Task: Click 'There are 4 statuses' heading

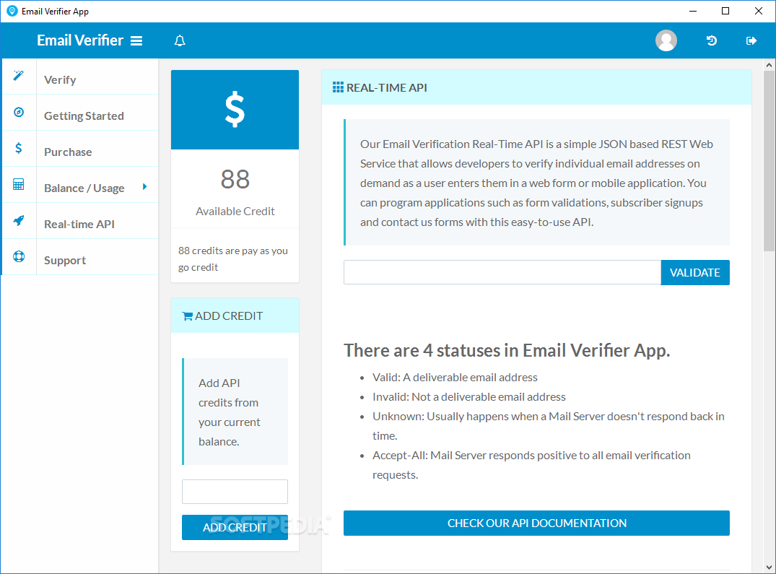Action: point(507,350)
